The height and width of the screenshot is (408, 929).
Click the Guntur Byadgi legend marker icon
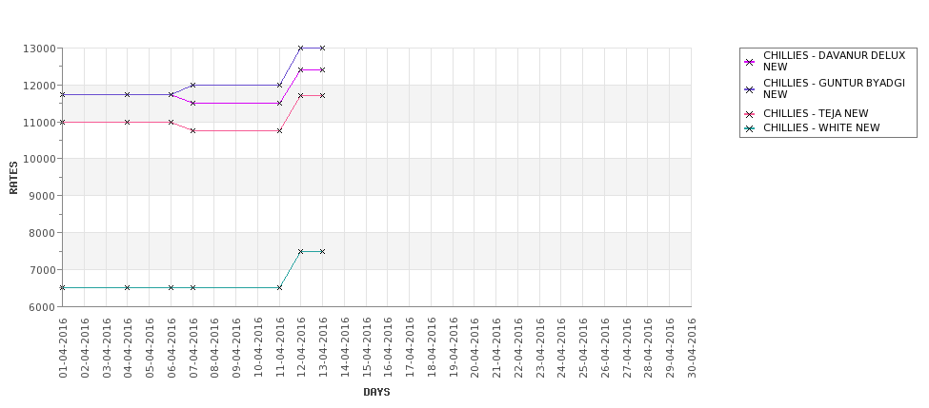[750, 89]
